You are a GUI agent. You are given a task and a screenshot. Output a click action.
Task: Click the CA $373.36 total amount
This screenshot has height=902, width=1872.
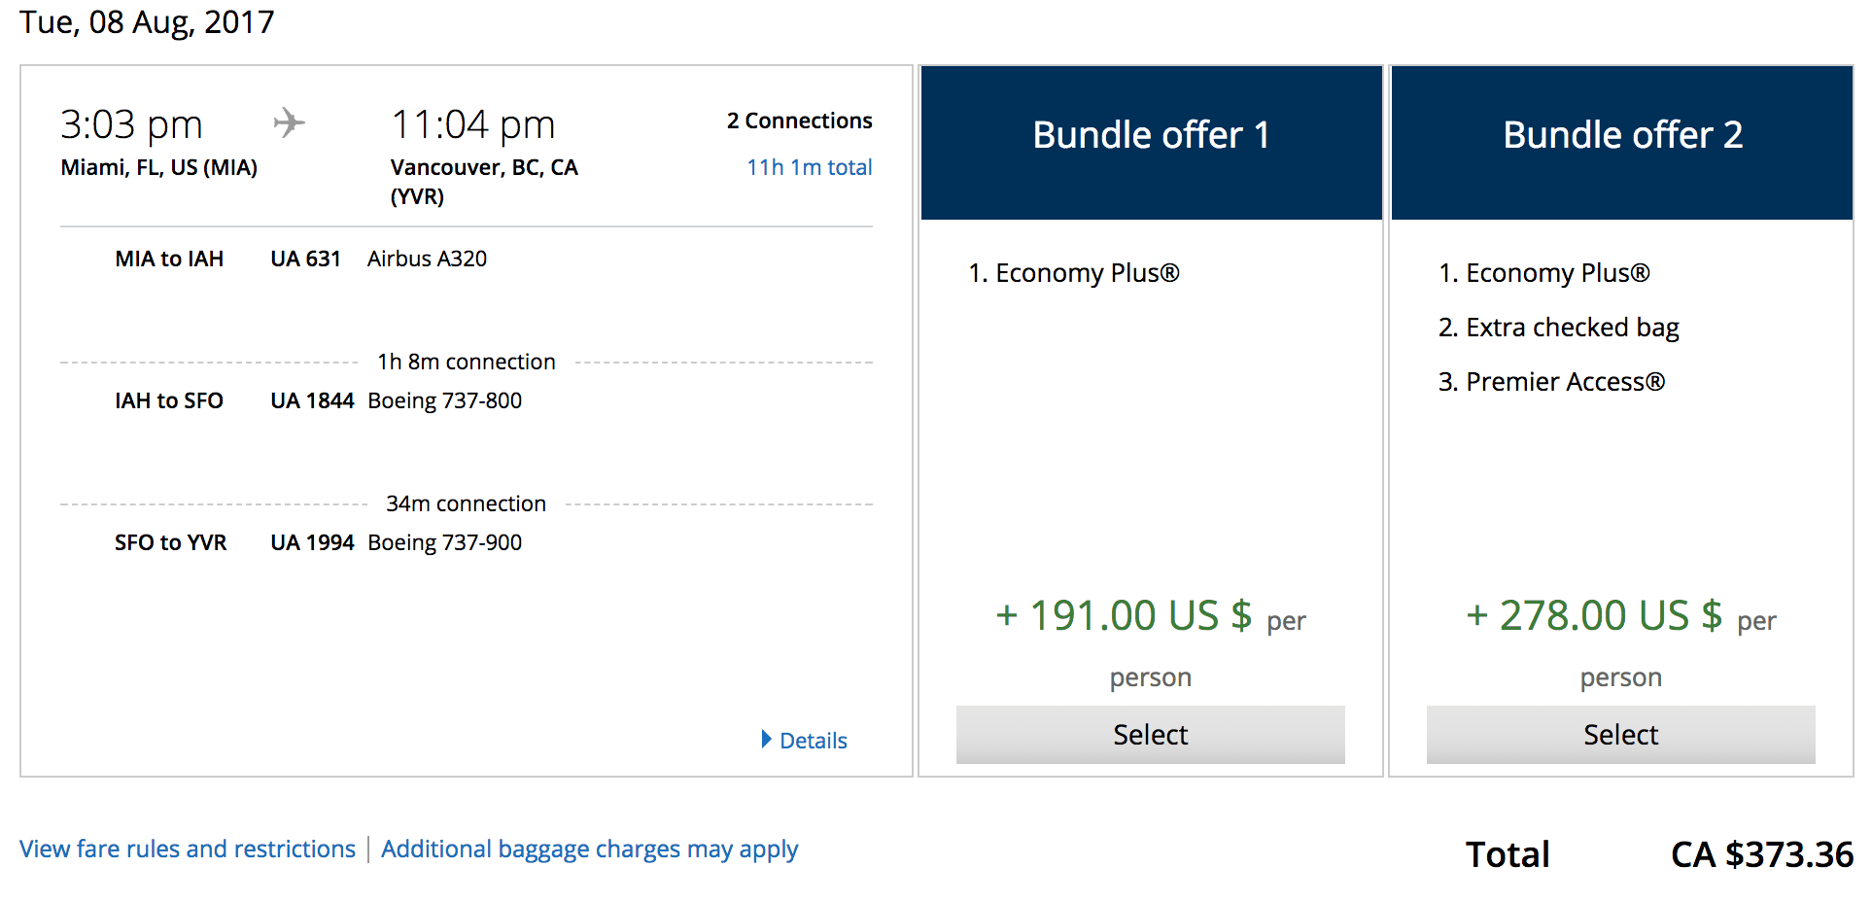pyautogui.click(x=1761, y=854)
